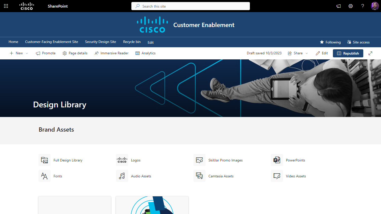Open the Camtasia Assets link
The width and height of the screenshot is (381, 214).
221,176
